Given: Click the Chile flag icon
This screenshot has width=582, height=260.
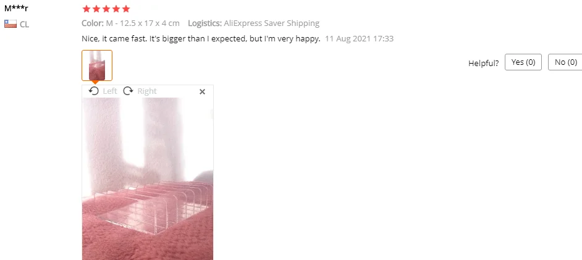Looking at the screenshot, I should pos(11,24).
